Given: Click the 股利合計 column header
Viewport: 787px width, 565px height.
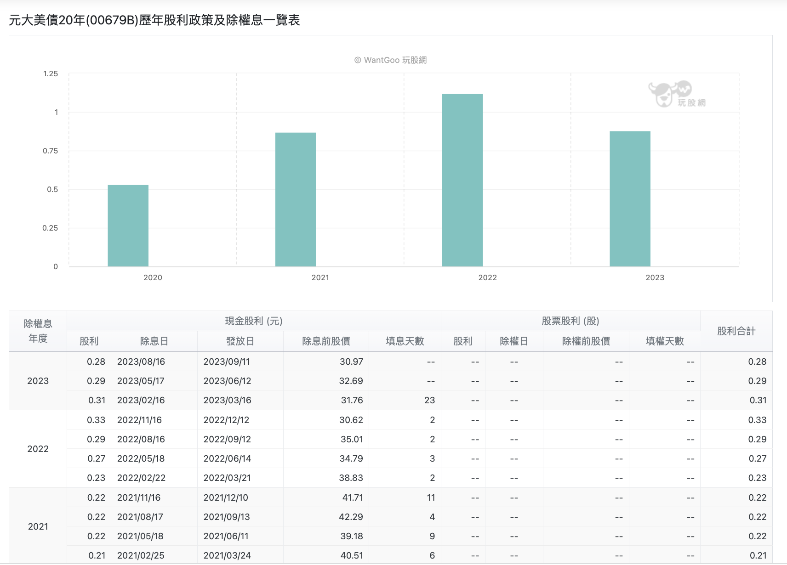Looking at the screenshot, I should click(736, 331).
